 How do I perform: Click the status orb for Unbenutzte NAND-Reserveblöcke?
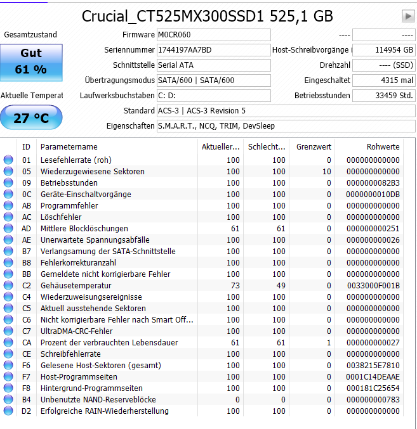tap(8, 399)
